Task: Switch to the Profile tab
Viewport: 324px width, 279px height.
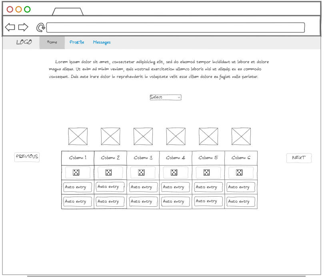Action: pyautogui.click(x=77, y=42)
